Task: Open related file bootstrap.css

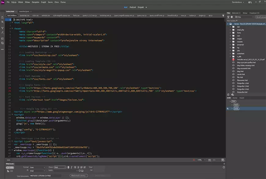Action: pos(24,16)
